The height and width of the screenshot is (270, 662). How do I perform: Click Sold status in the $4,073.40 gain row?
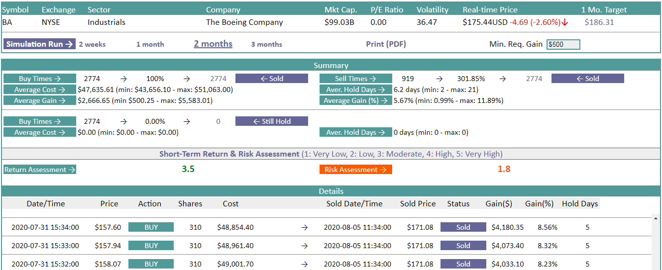tap(463, 246)
